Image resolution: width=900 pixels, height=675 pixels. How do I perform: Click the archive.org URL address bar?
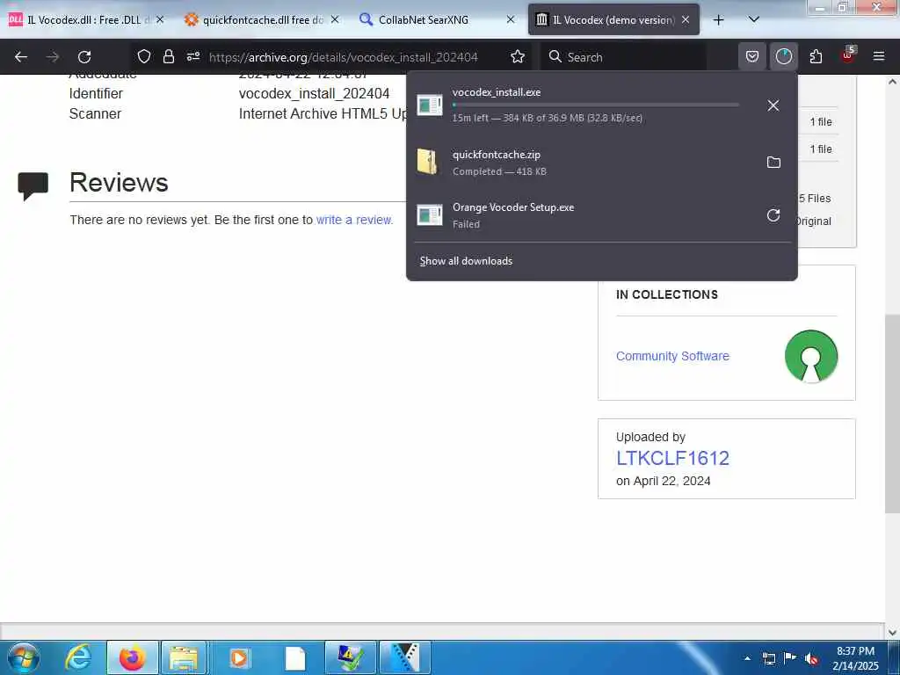point(344,57)
